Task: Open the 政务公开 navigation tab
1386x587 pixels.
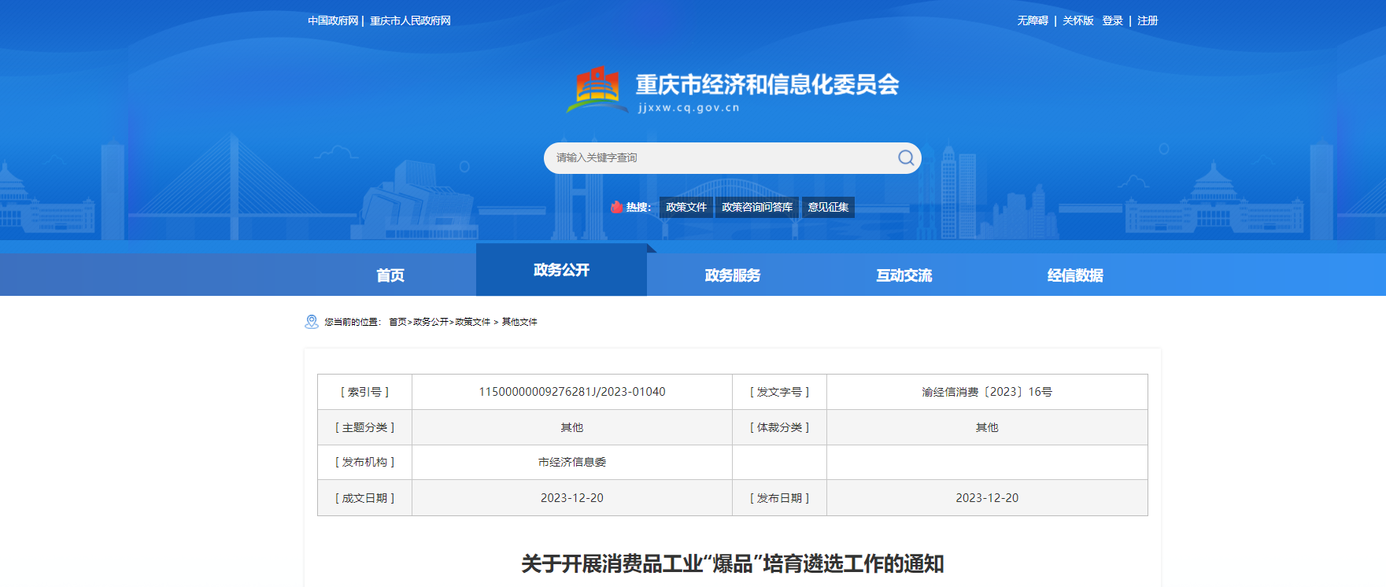Action: [x=561, y=271]
